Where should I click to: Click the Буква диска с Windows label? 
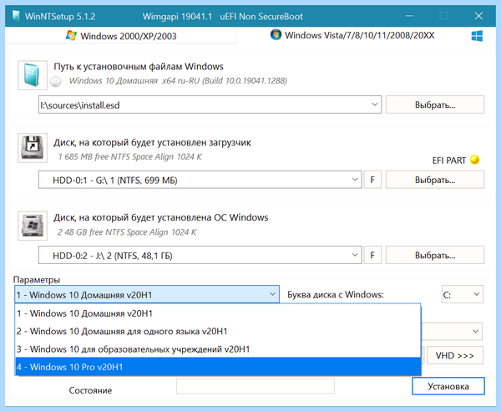[336, 294]
